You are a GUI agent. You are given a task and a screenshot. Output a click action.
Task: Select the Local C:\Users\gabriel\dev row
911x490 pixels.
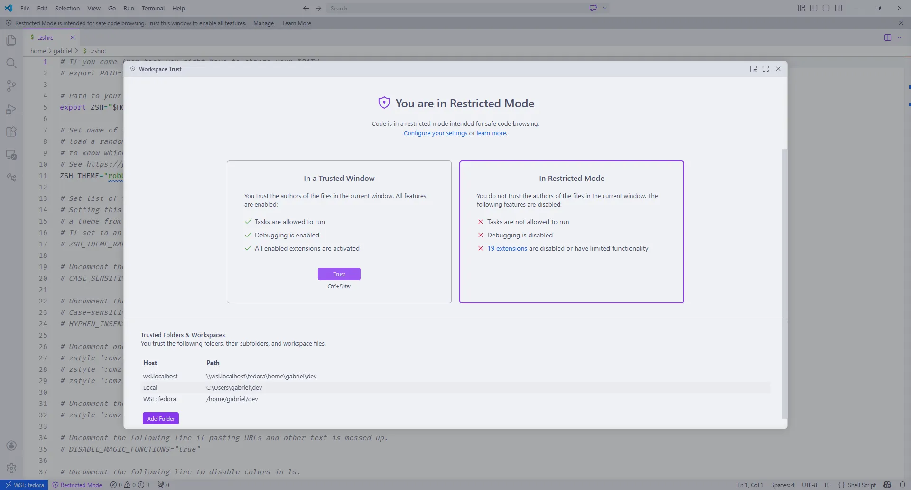coord(455,387)
